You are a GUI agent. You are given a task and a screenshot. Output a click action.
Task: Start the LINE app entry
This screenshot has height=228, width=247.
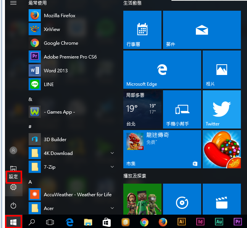[72, 84]
